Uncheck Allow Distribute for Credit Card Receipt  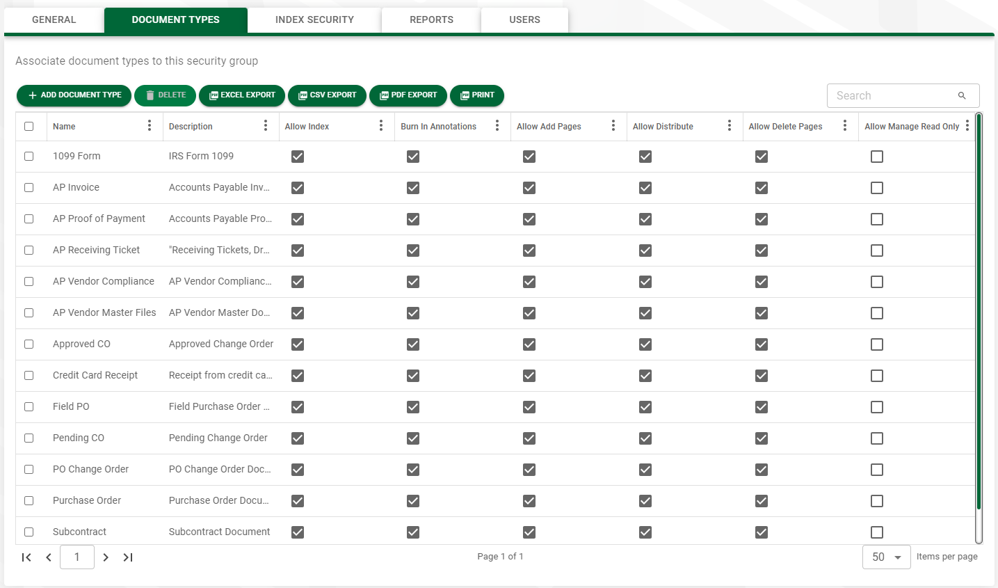click(645, 376)
